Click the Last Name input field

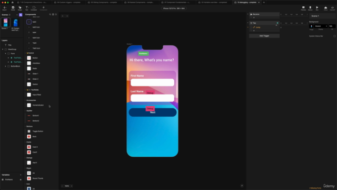152,98
